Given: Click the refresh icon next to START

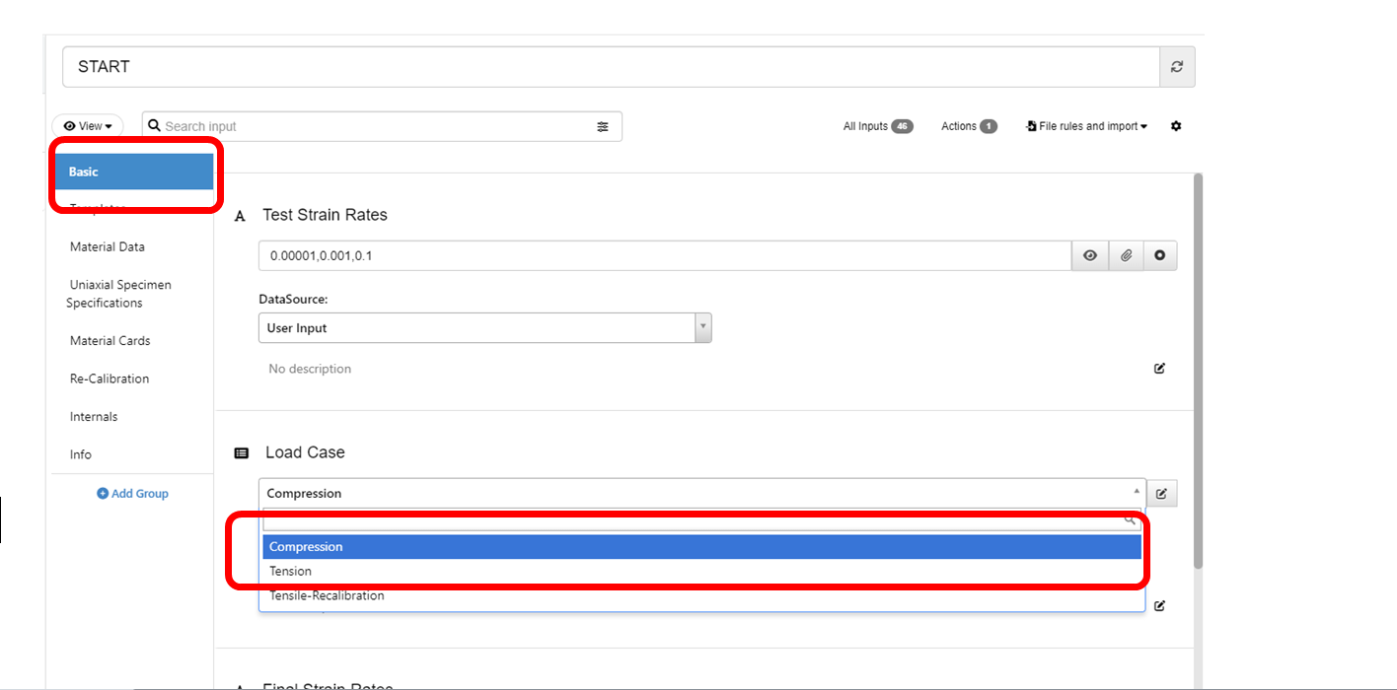Looking at the screenshot, I should (1176, 67).
